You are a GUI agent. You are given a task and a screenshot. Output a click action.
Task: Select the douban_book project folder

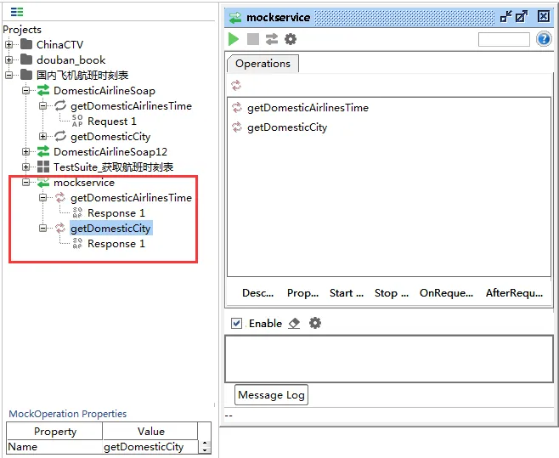tap(71, 60)
